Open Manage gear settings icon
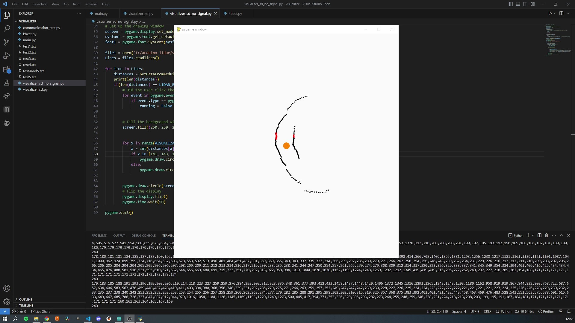The width and height of the screenshot is (575, 323). pyautogui.click(x=7, y=301)
